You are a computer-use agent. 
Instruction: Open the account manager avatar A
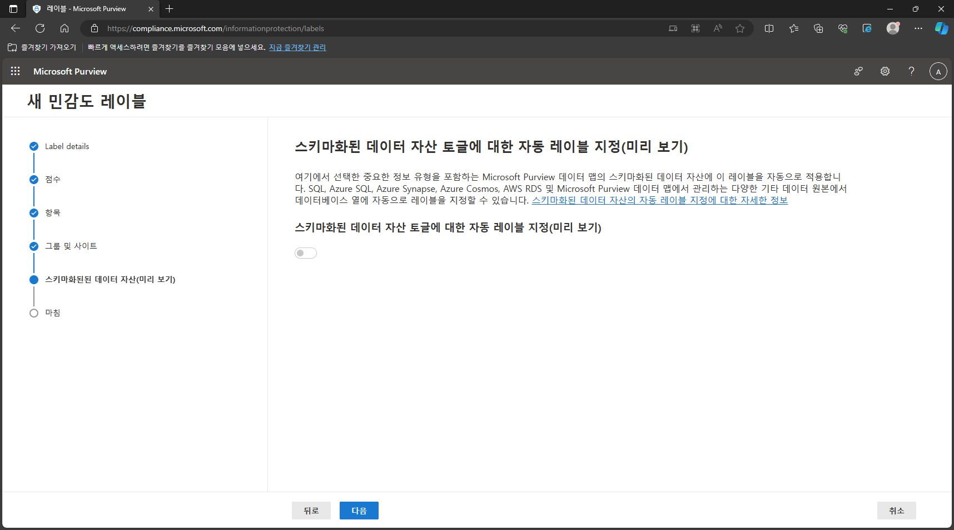pos(938,71)
